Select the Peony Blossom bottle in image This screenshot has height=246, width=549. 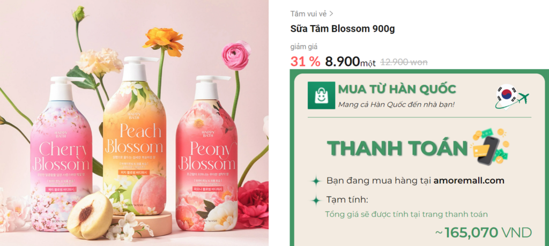[x=206, y=154]
